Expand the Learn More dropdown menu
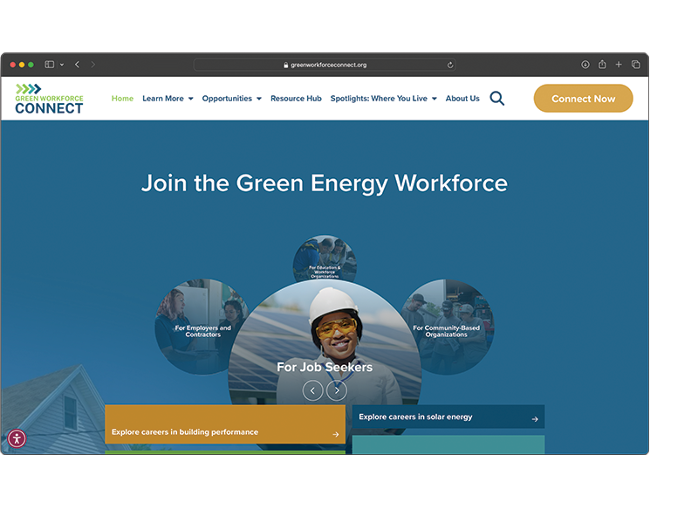 (x=168, y=99)
